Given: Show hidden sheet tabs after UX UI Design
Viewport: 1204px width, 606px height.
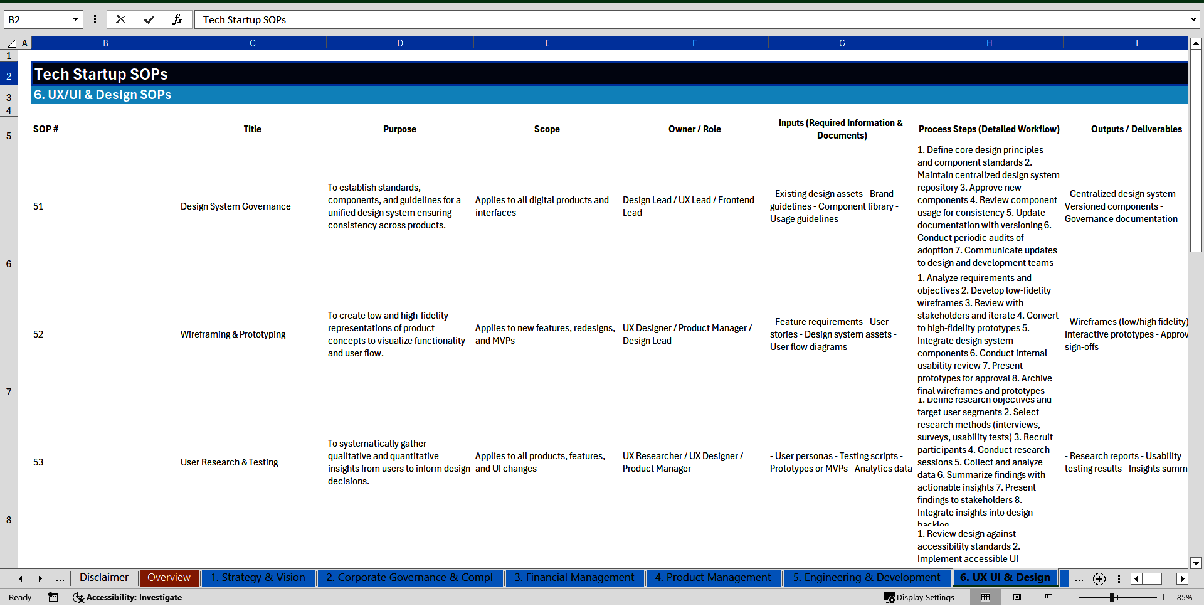Looking at the screenshot, I should [x=1079, y=578].
